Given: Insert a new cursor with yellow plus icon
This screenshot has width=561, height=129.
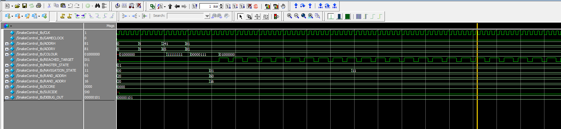Looking at the screenshot, I should (62, 16).
